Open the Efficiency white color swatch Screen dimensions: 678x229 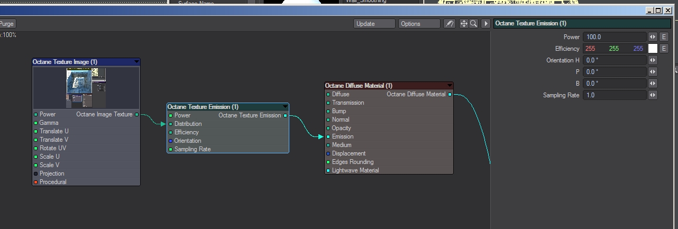click(x=653, y=49)
